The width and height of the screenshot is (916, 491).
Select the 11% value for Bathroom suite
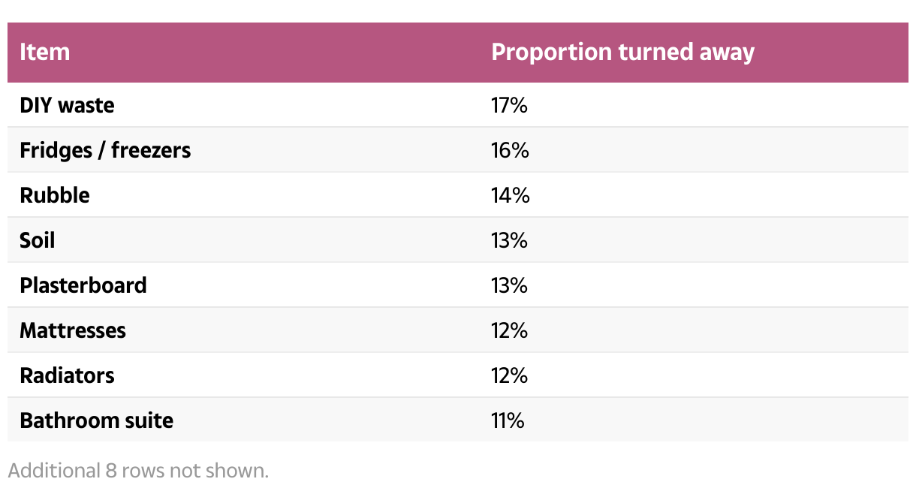[x=508, y=420]
